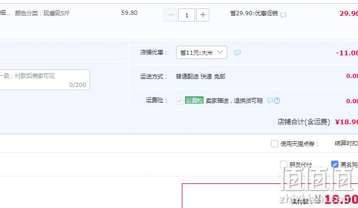Increase item quantity with plus button
The image size is (358, 208).
tap(203, 15)
